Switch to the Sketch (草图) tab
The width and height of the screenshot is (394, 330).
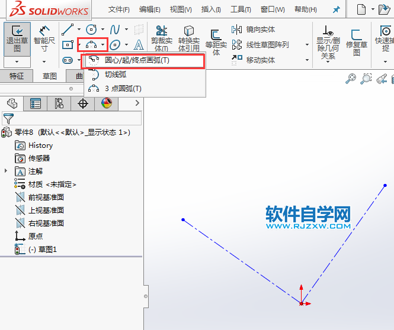coord(50,76)
